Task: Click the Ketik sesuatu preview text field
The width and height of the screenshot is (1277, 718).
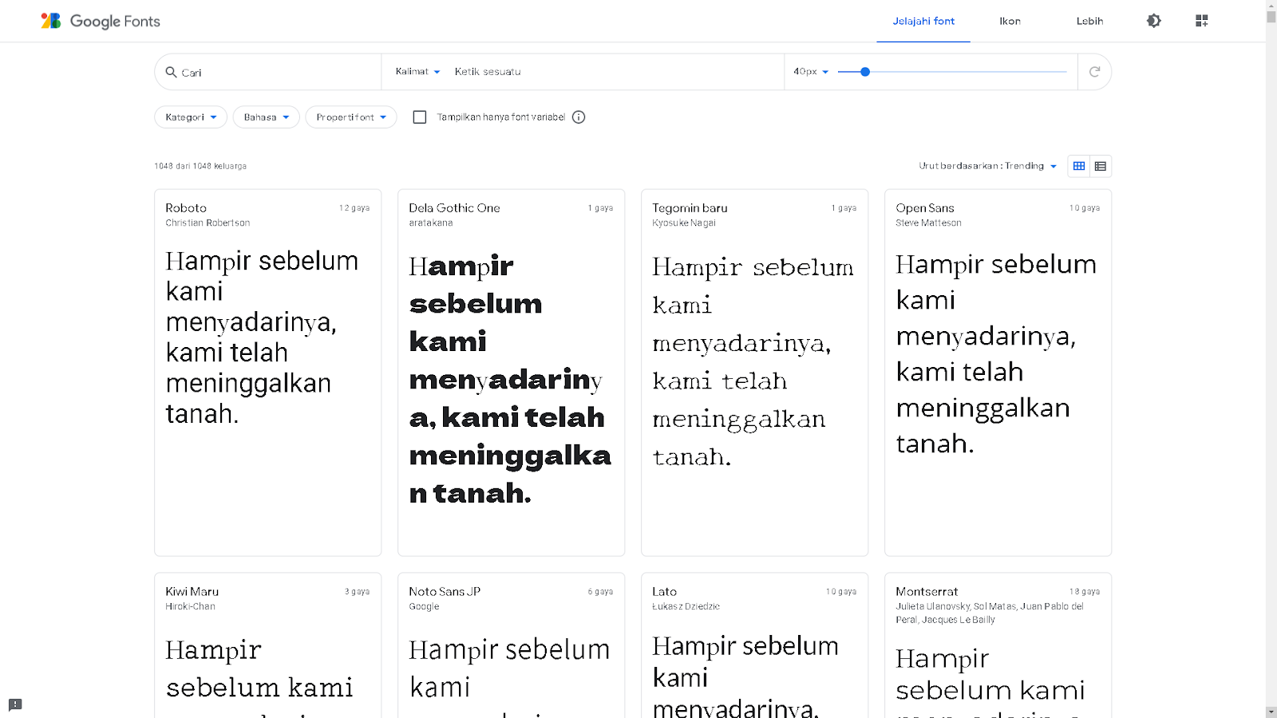Action: click(x=615, y=72)
